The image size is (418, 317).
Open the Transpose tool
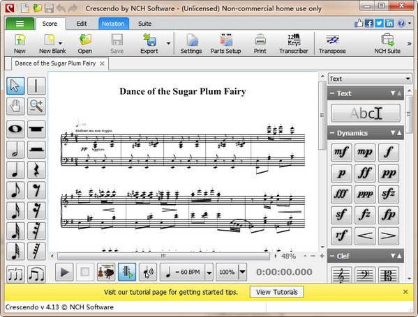(332, 44)
